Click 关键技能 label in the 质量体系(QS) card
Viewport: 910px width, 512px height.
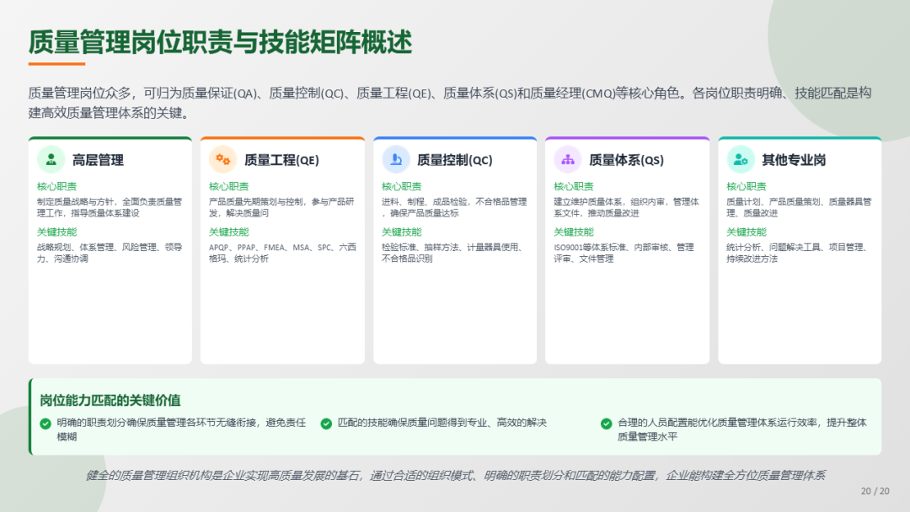[x=574, y=232]
